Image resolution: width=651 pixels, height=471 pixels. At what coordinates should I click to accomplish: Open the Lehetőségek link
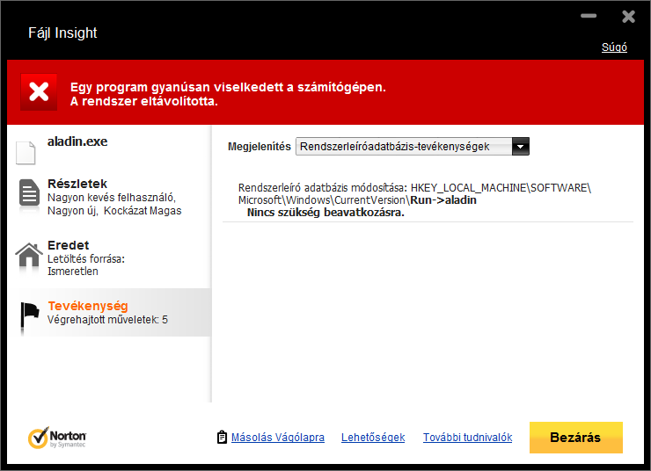point(373,438)
